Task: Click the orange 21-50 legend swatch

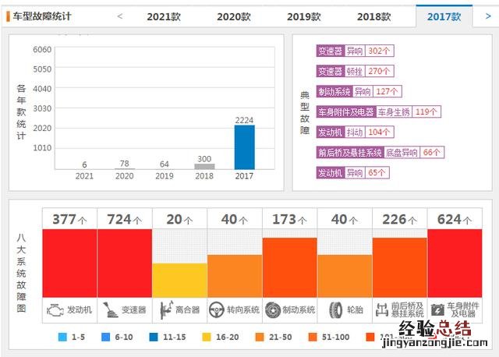Action: point(260,337)
